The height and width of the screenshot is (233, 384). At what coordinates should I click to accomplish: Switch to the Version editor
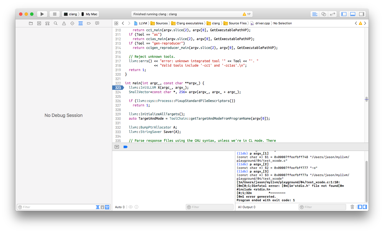[332, 14]
